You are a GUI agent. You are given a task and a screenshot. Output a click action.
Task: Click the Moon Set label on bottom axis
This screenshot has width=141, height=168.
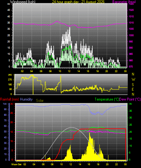[16, 164]
